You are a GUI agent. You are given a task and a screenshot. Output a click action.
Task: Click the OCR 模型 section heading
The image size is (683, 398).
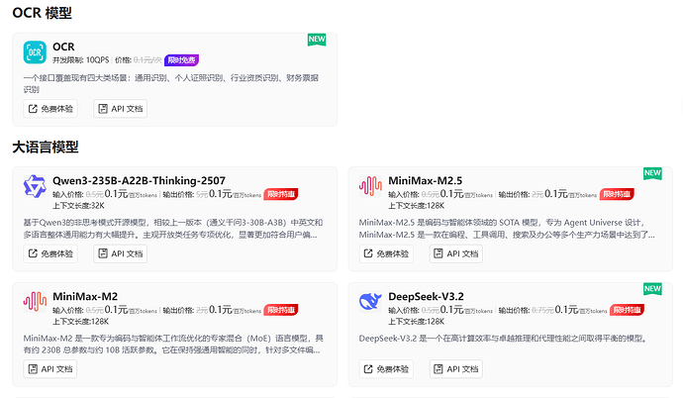43,13
